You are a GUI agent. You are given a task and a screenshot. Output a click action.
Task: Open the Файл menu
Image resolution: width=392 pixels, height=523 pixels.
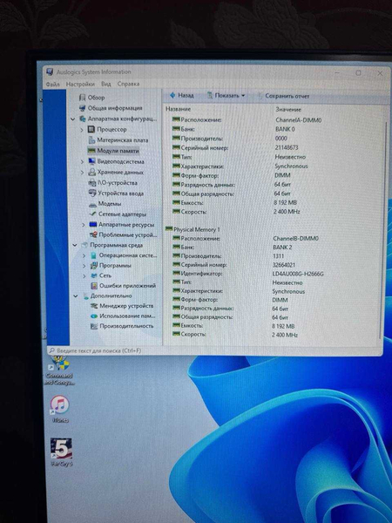click(x=52, y=84)
